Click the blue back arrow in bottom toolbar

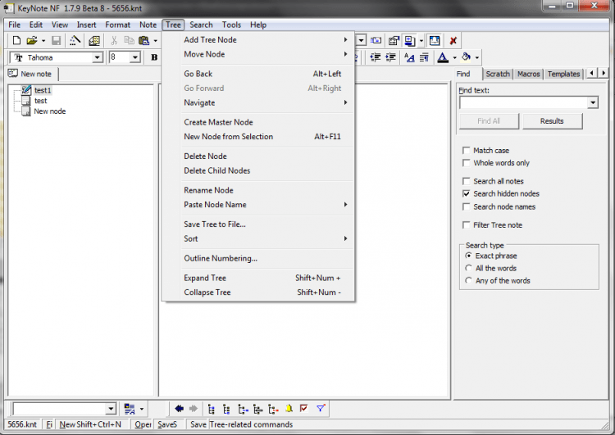click(179, 408)
